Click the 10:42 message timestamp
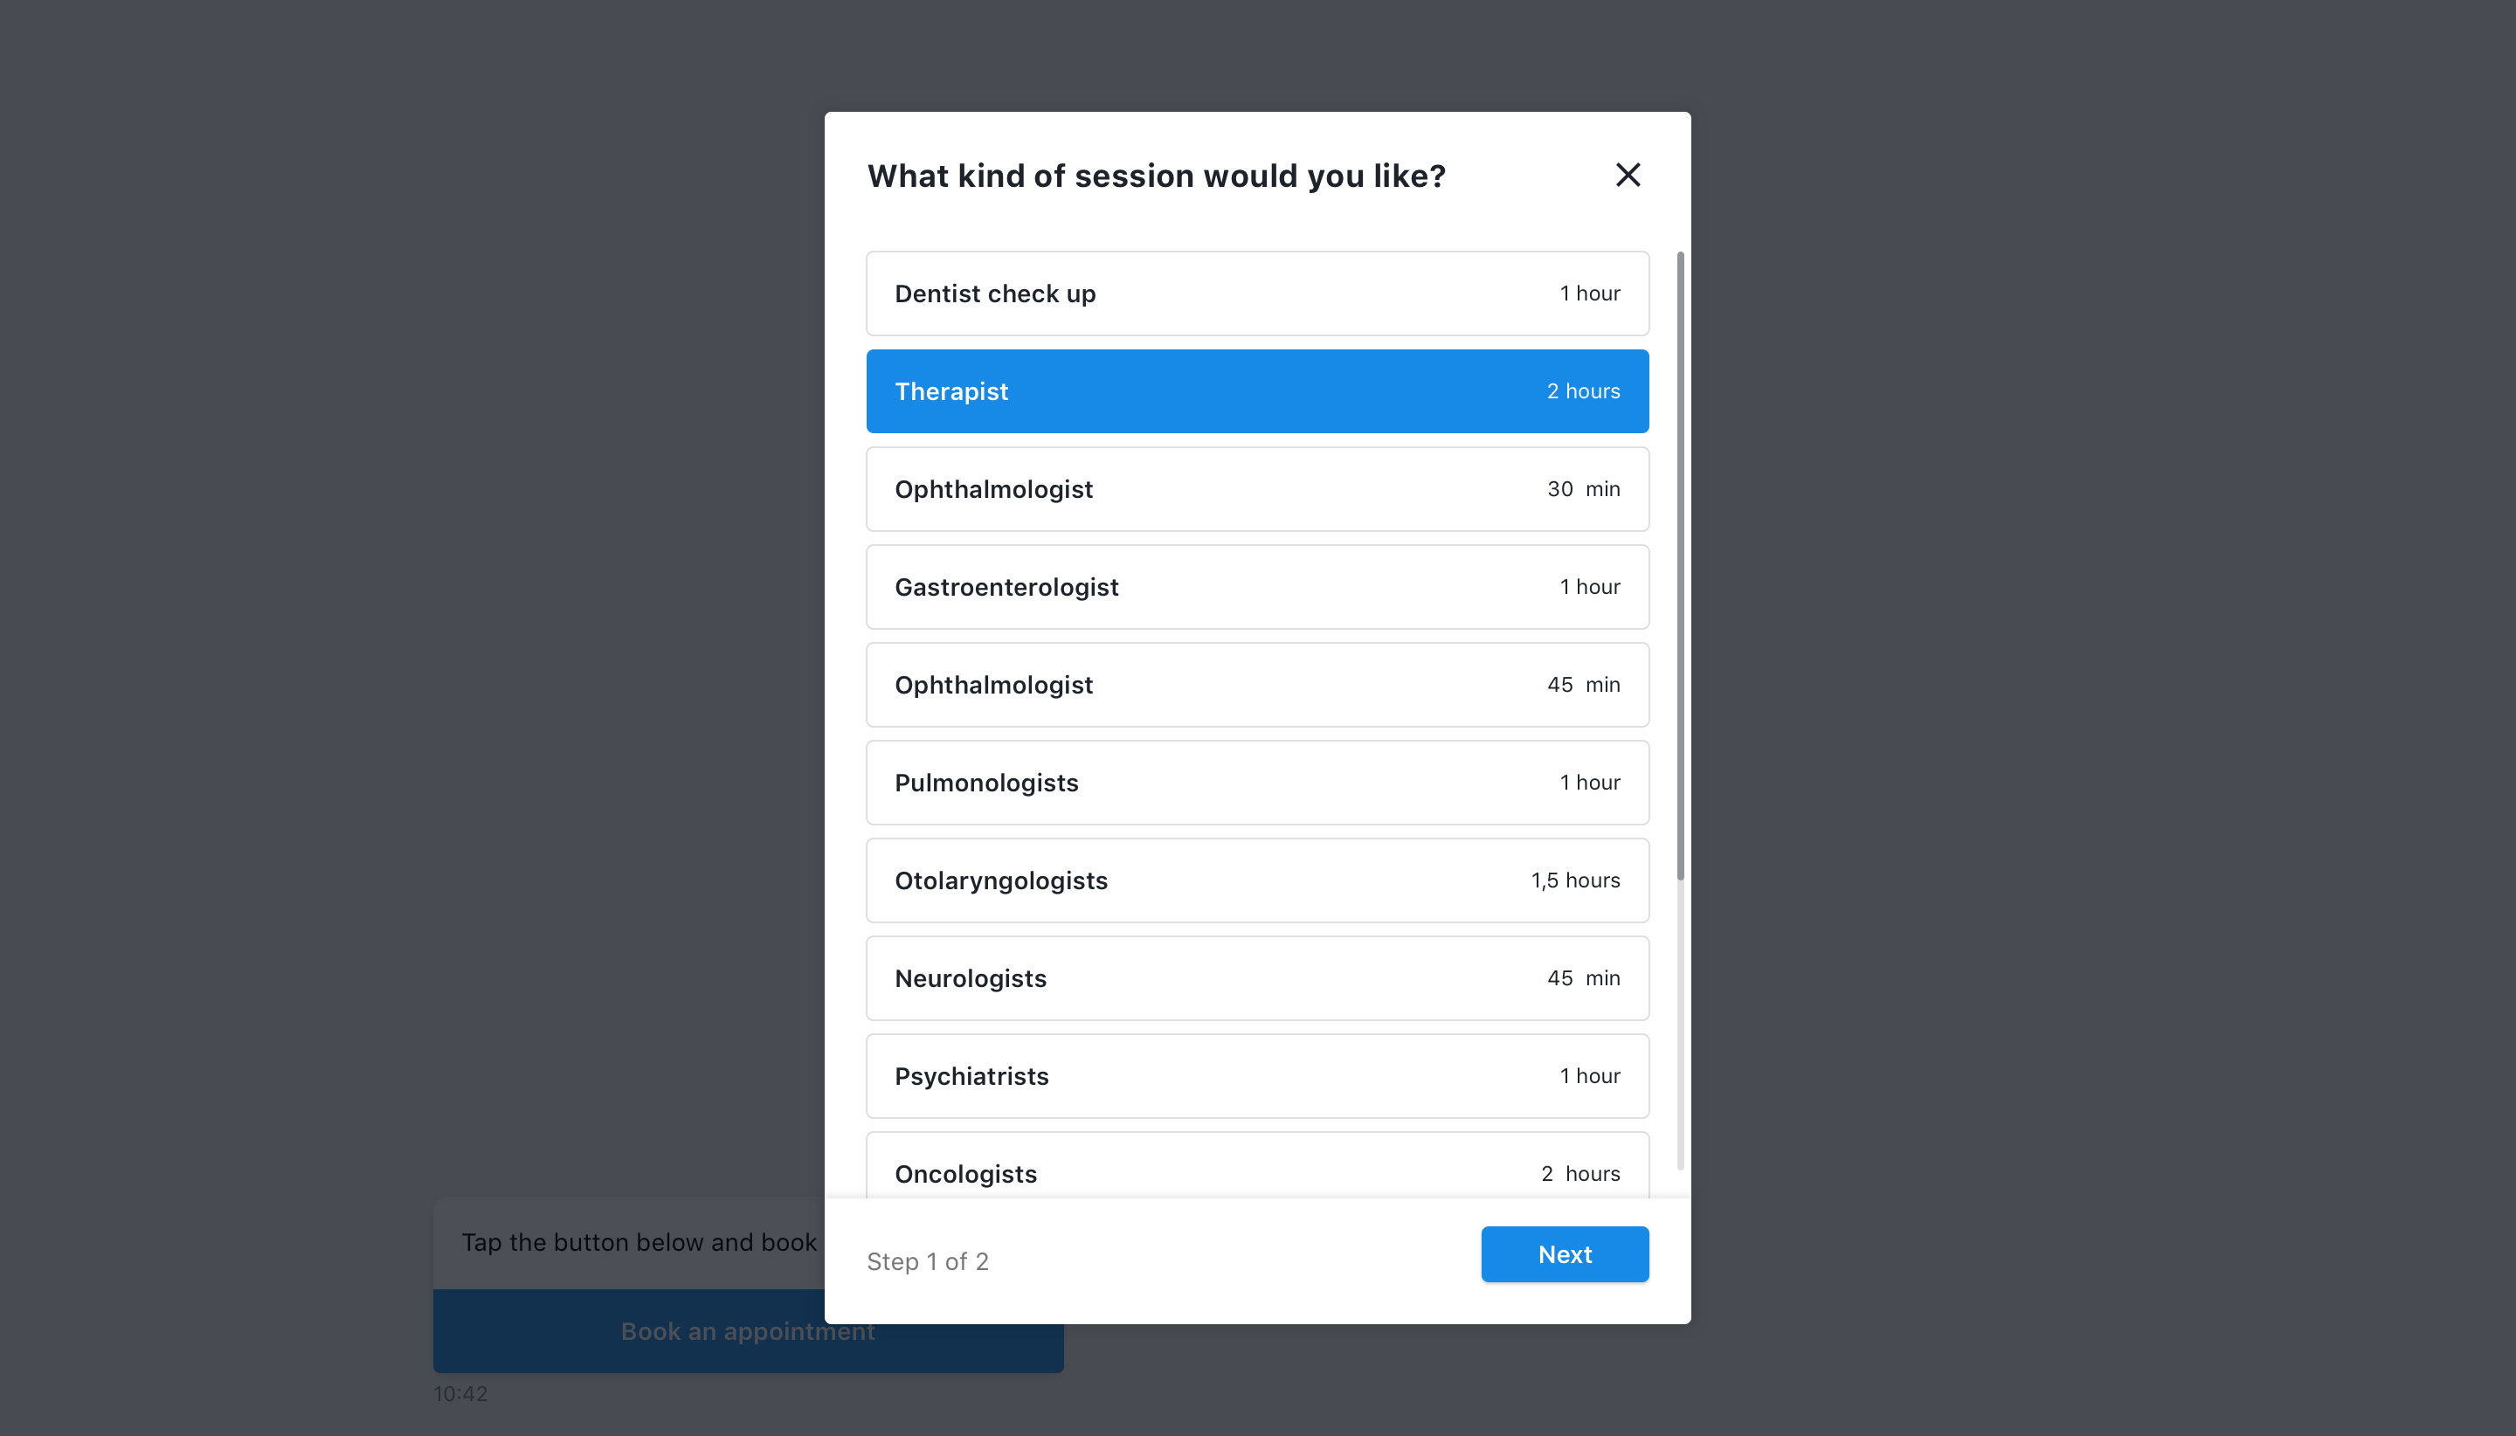Viewport: 2516px width, 1436px height. (x=460, y=1393)
